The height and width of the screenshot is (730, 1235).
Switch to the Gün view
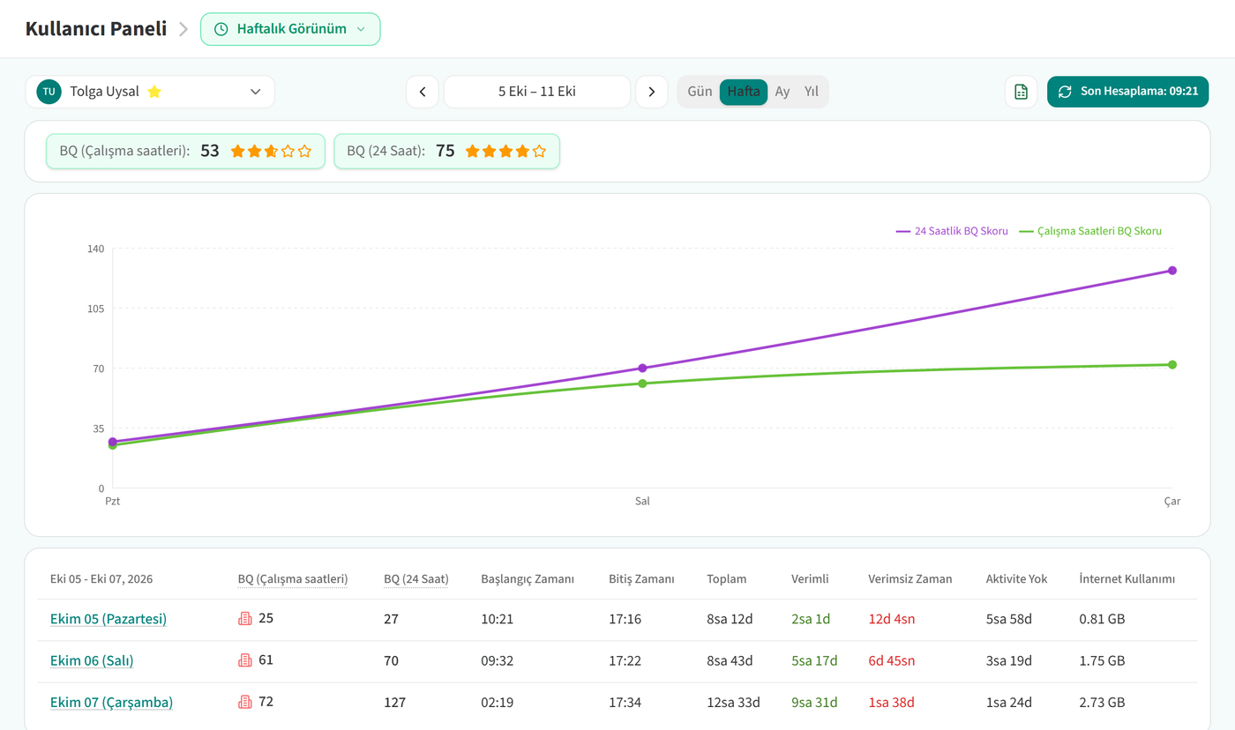(700, 92)
